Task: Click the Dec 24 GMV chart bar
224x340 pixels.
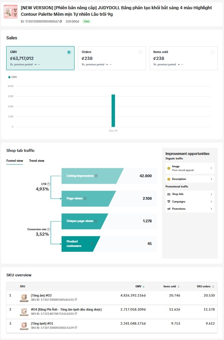Action: click(113, 110)
